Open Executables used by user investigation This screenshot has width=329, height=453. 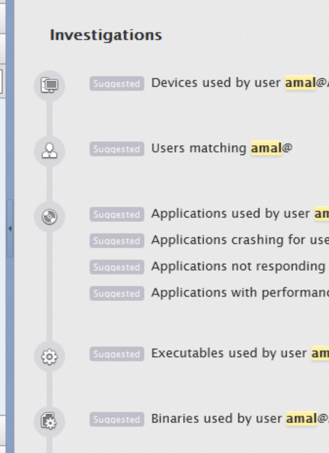240,353
